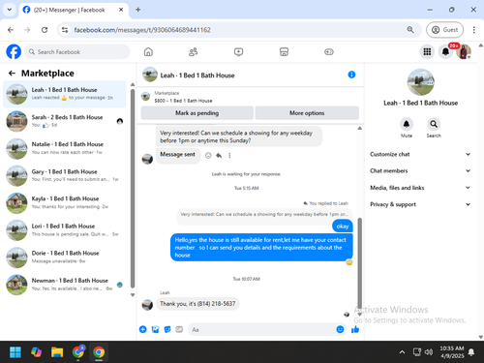Click the quoted 'Very interested!' reply preview

(264, 214)
